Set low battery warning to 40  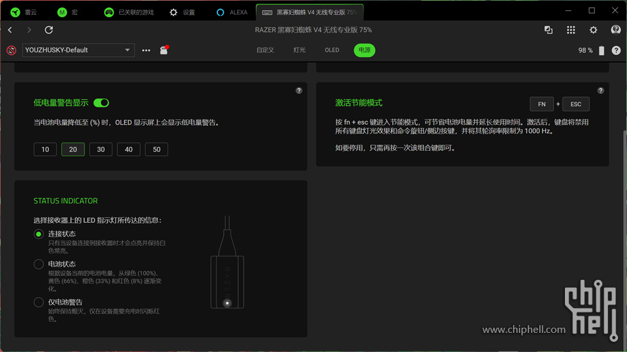coord(129,149)
